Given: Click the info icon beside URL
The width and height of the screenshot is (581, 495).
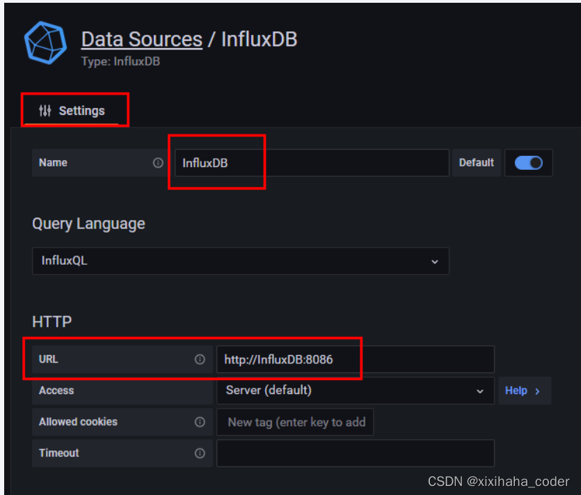Looking at the screenshot, I should [200, 359].
